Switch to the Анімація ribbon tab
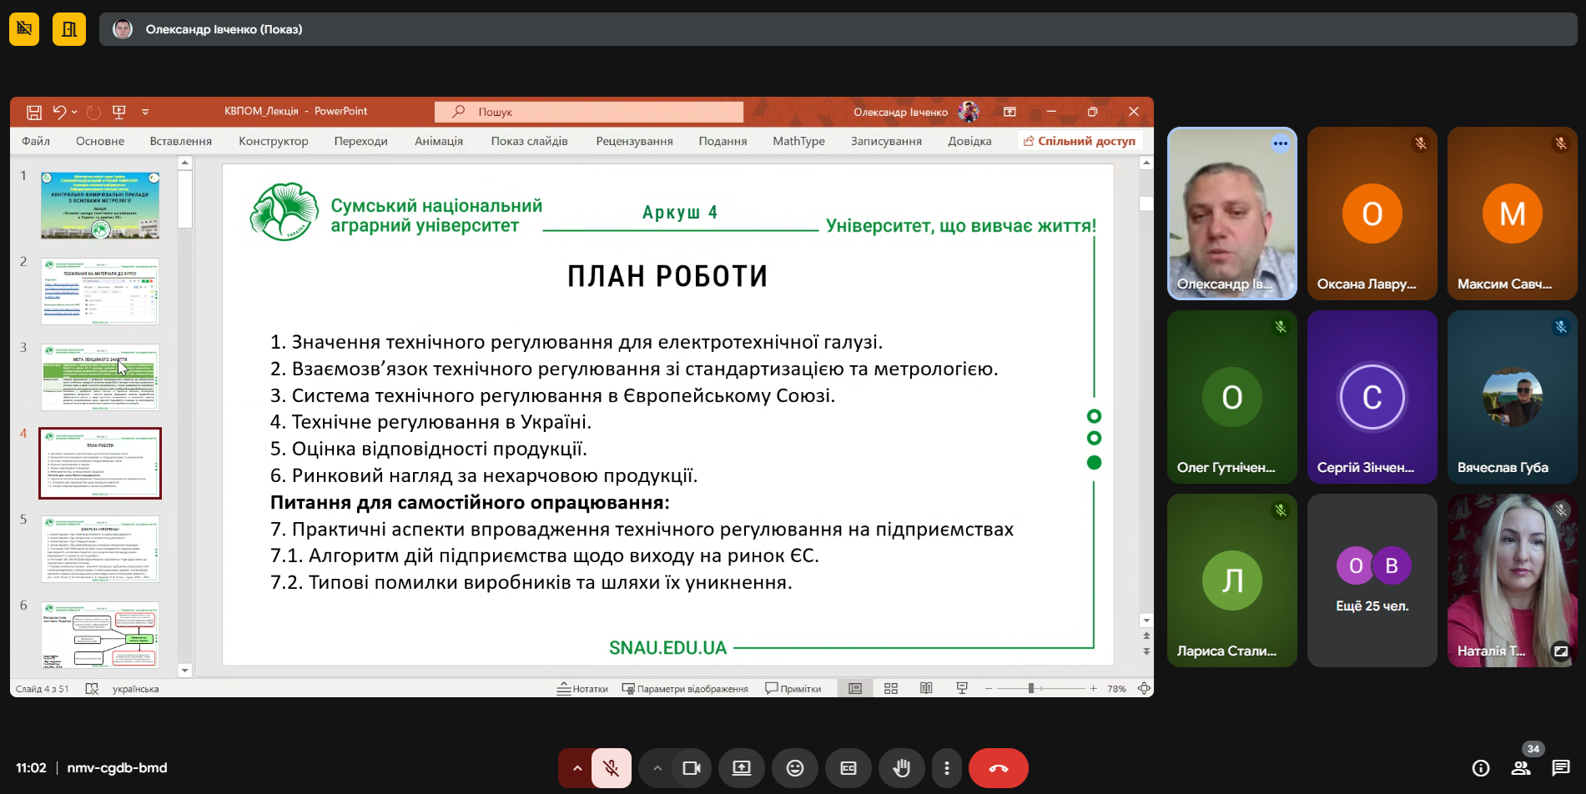This screenshot has height=794, width=1586. (438, 141)
